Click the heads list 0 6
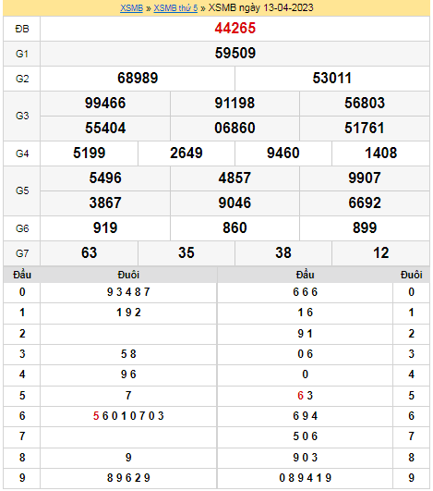433x491 pixels. tap(306, 354)
